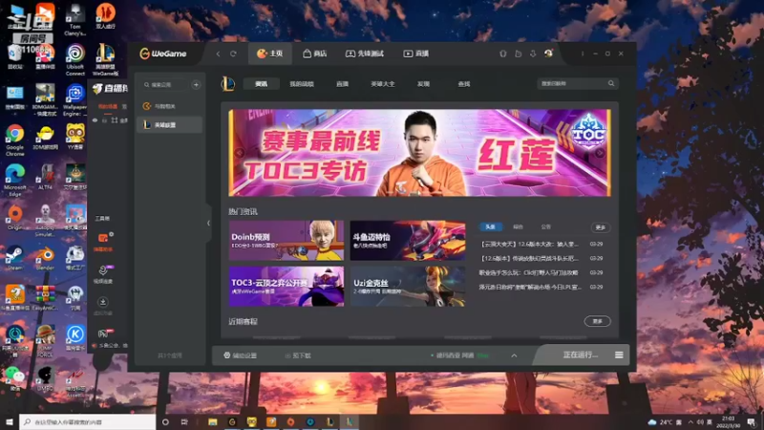This screenshot has width=764, height=430.
Task: Click 更多 button next to 近期赛程
Action: (x=598, y=321)
